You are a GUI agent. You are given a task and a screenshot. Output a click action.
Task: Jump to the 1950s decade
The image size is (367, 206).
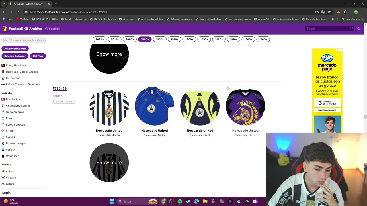pyautogui.click(x=204, y=39)
